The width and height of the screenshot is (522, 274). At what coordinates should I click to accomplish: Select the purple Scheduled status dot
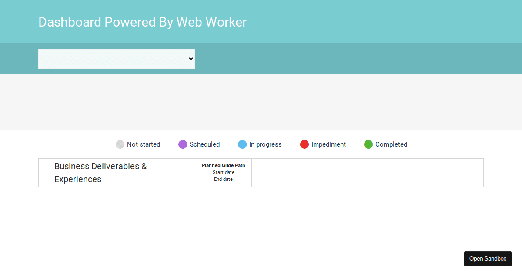[x=182, y=144]
